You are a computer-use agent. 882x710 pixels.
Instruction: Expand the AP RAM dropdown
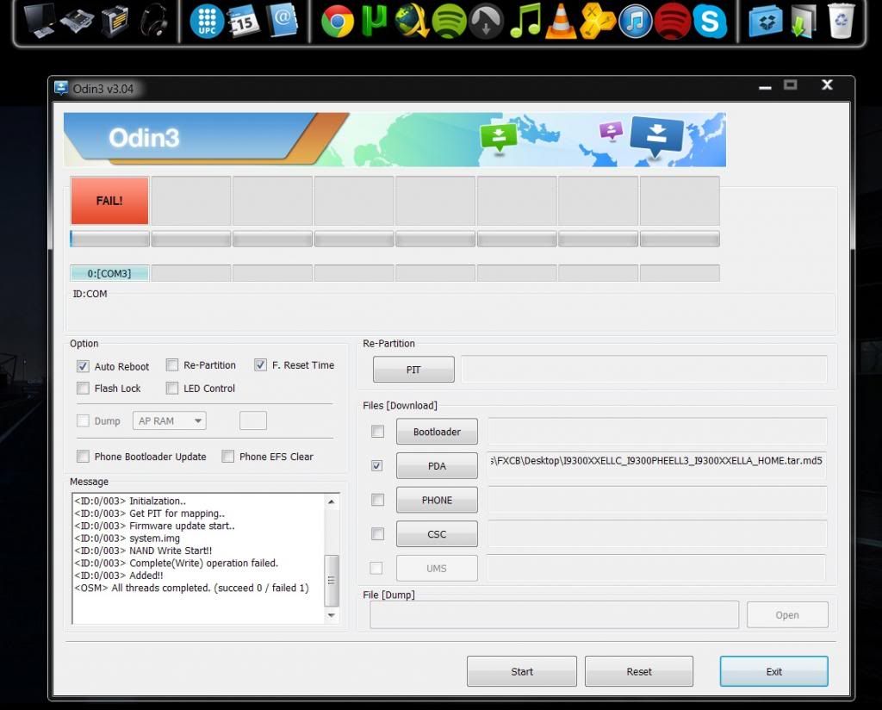(x=169, y=421)
